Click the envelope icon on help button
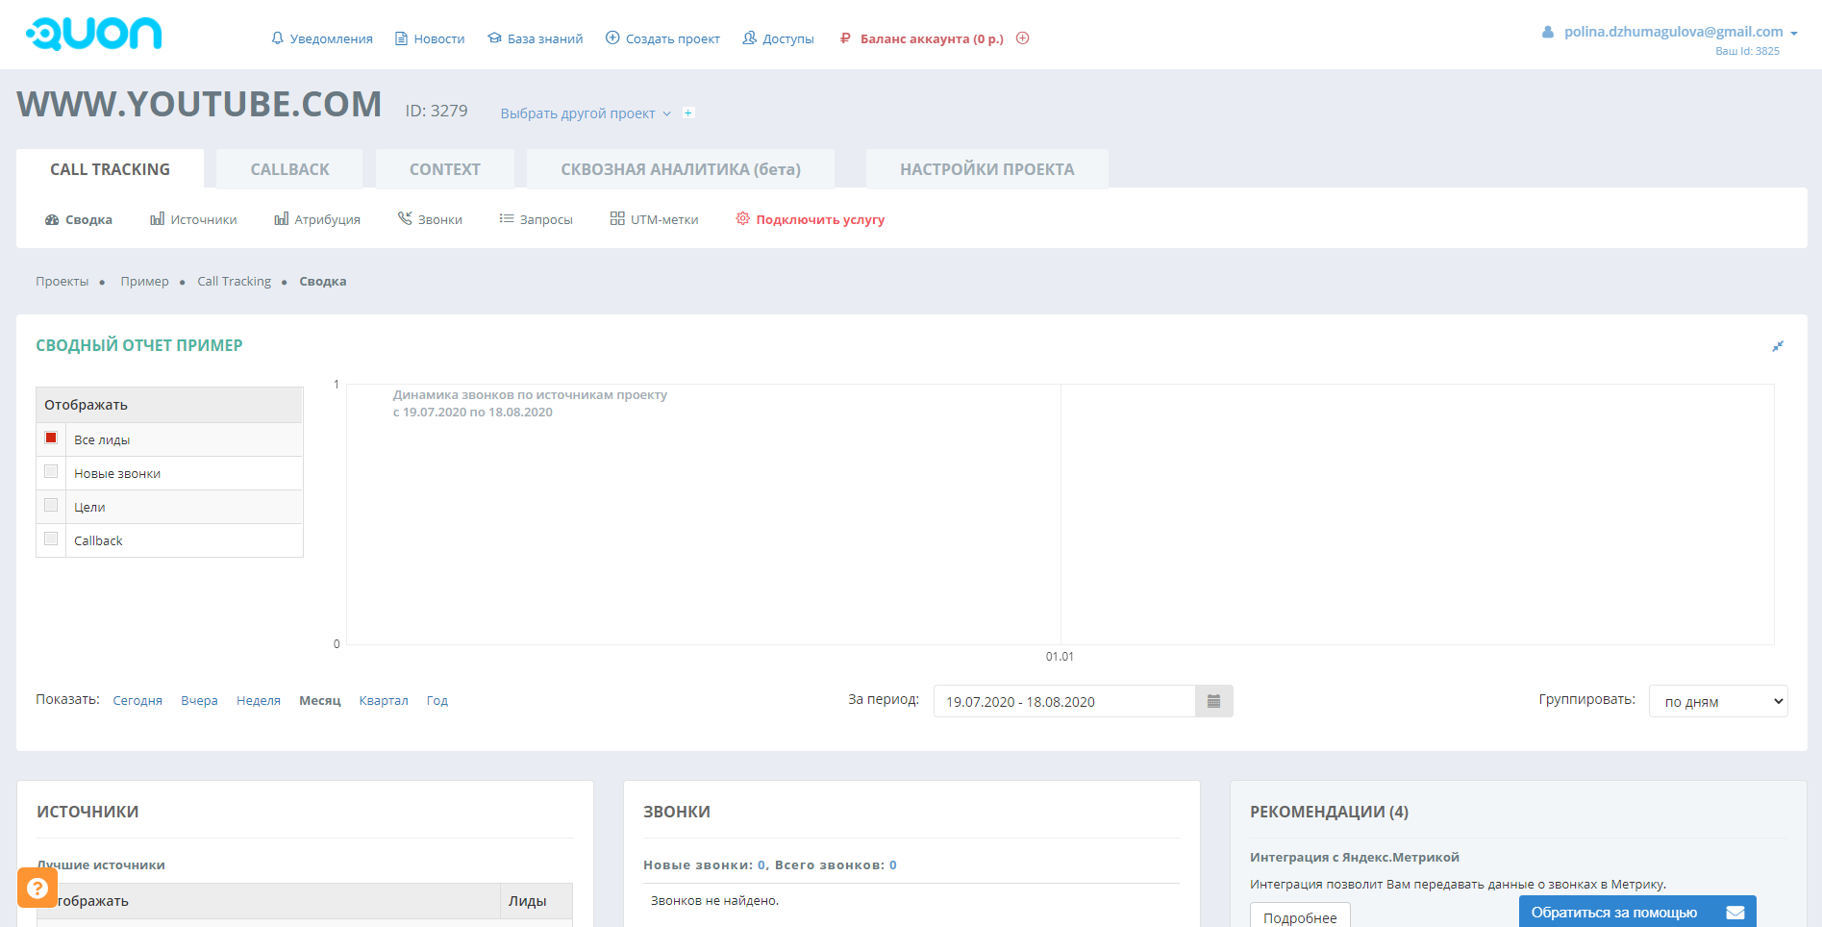Screen dimensions: 1822x927 1735,913
